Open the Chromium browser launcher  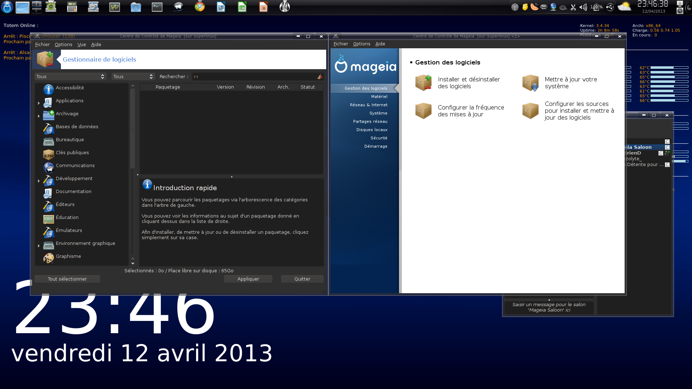point(200,7)
